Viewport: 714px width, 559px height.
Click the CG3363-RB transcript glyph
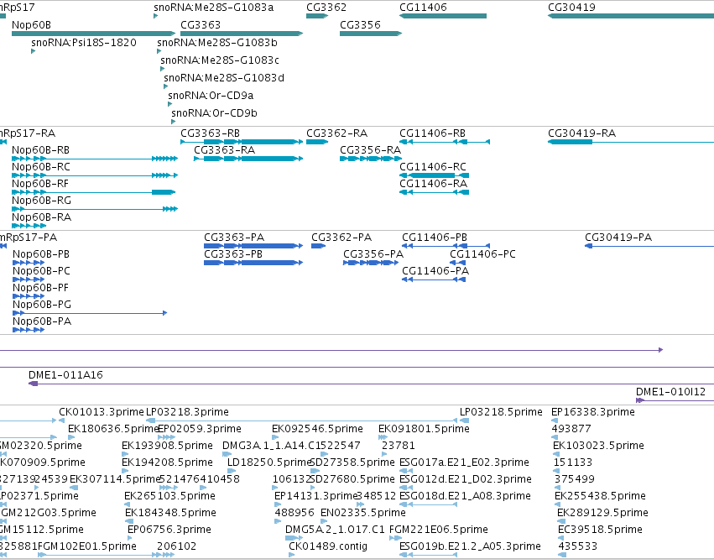(242, 142)
